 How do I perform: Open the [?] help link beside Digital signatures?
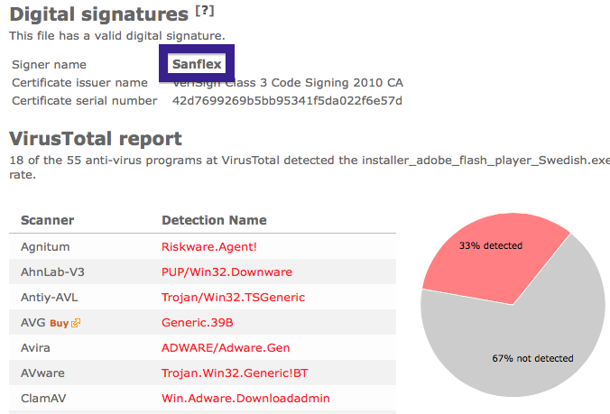click(x=205, y=11)
